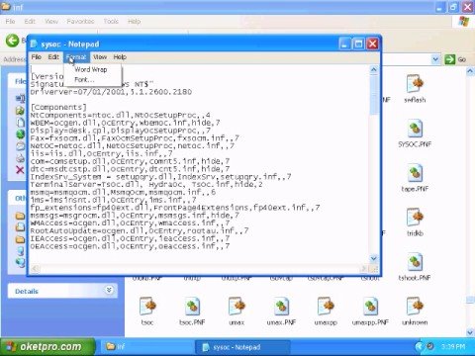Click the OEAccess line in Notepad
This screenshot has height=356, width=475.
[130, 246]
